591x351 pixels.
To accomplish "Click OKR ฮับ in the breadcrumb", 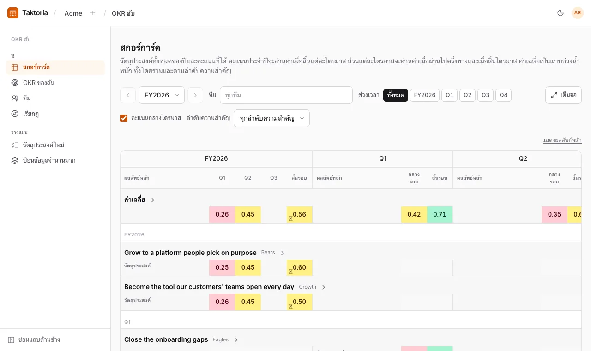I will [123, 13].
